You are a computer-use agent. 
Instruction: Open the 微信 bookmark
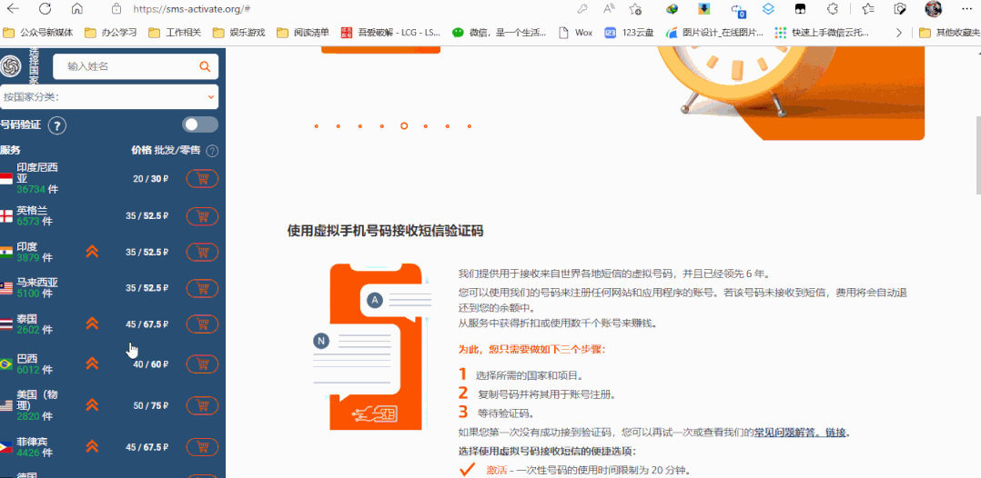click(500, 33)
